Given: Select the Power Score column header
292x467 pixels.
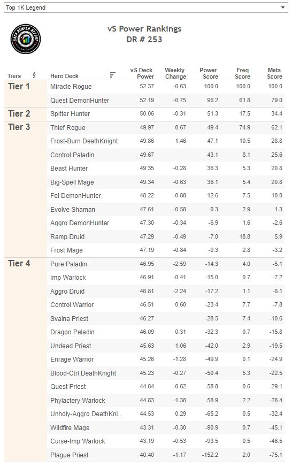Looking at the screenshot, I should (x=209, y=73).
